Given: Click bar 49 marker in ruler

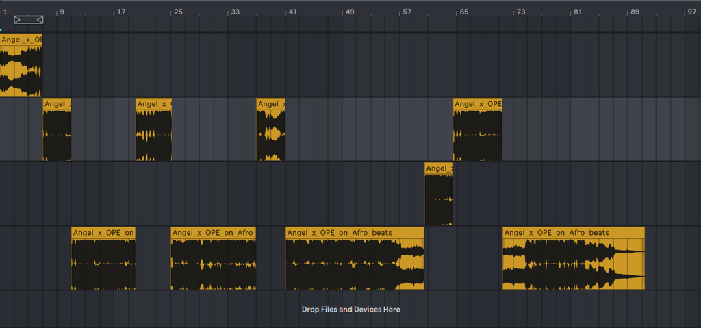Looking at the screenshot, I should tap(350, 12).
